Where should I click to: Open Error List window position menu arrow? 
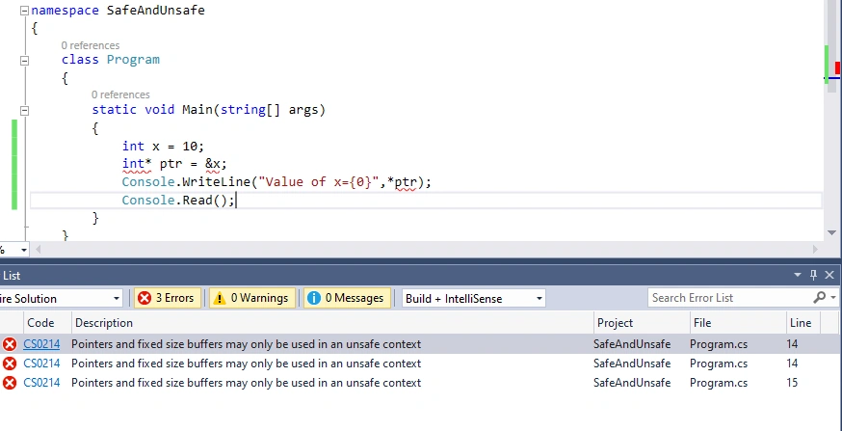798,276
